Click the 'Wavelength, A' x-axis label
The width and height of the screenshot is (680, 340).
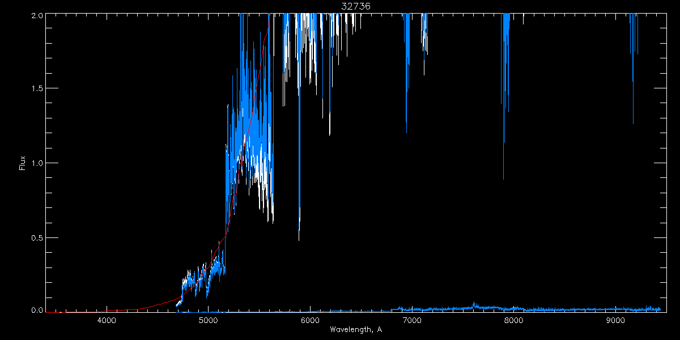tap(355, 330)
